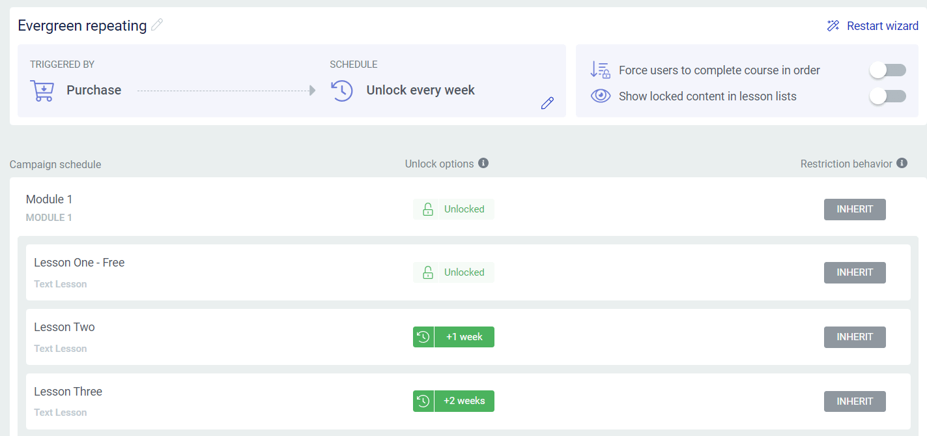
Task: Open the +1 week unlock option for Lesson Two
Action: pos(464,337)
